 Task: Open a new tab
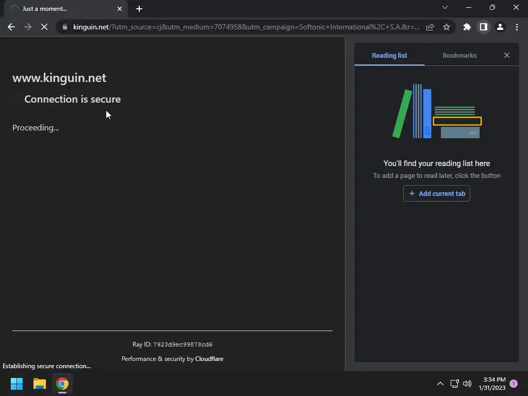[x=139, y=9]
